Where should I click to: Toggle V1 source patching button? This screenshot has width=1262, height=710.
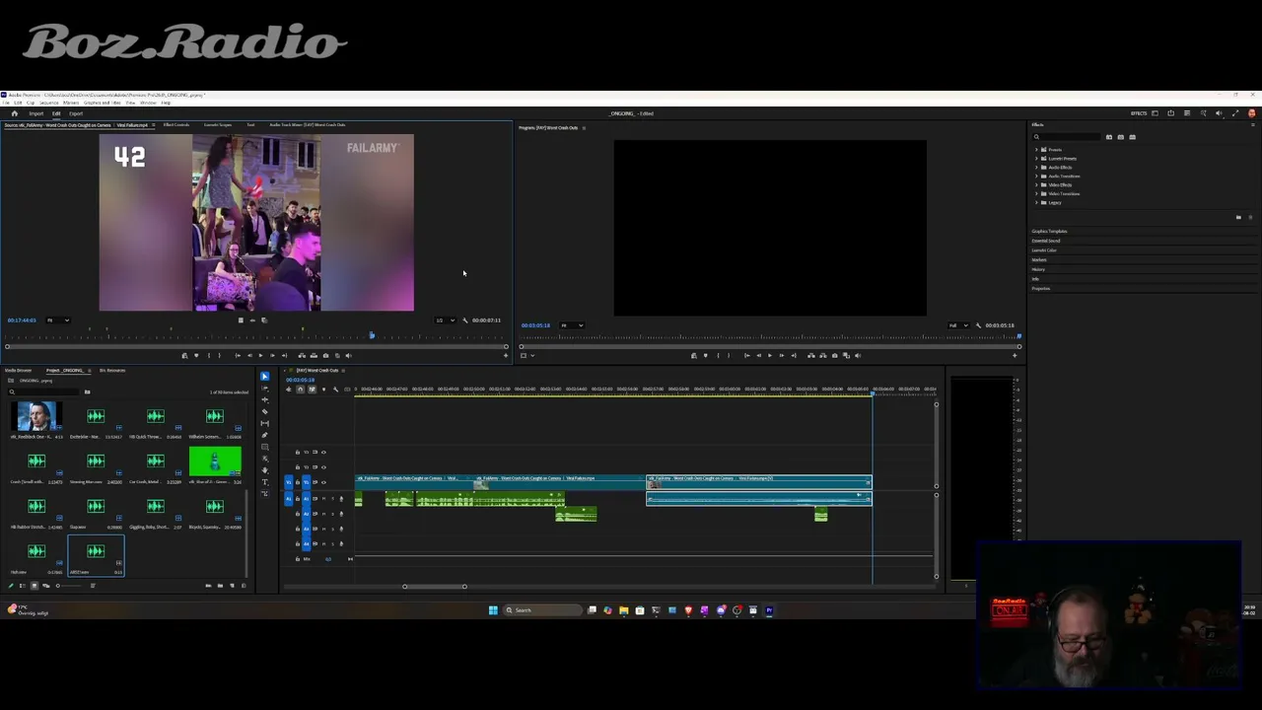click(289, 482)
